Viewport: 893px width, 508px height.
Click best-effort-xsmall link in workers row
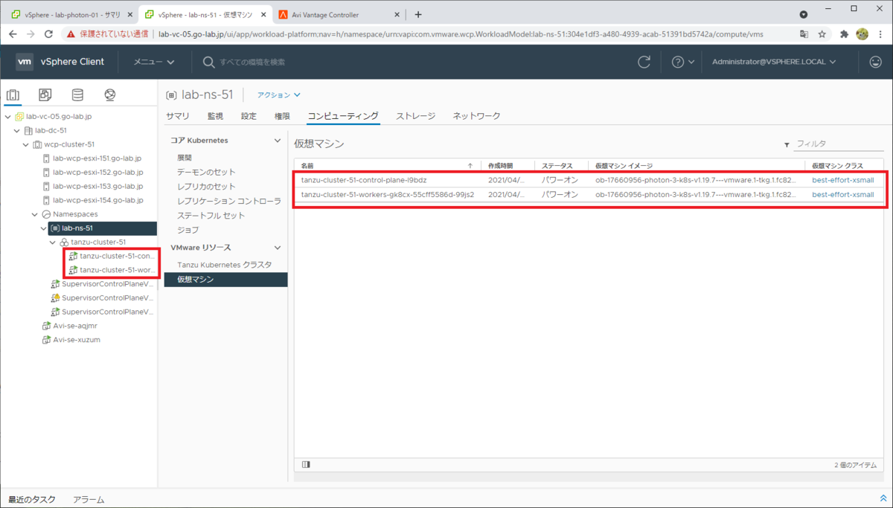(842, 194)
